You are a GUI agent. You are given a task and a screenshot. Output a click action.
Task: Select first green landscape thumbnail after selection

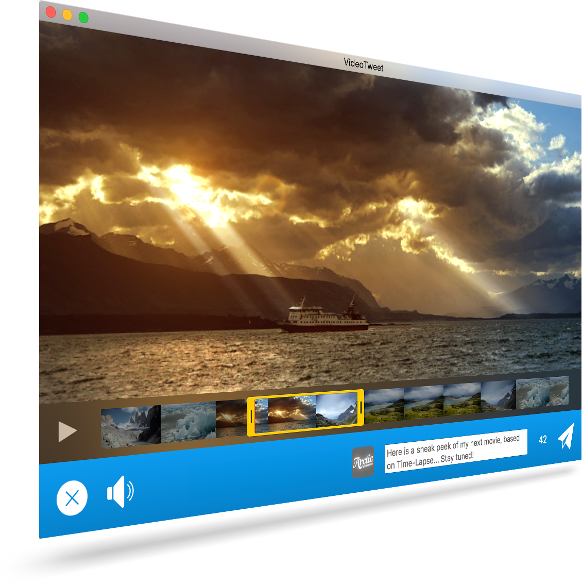click(x=384, y=405)
